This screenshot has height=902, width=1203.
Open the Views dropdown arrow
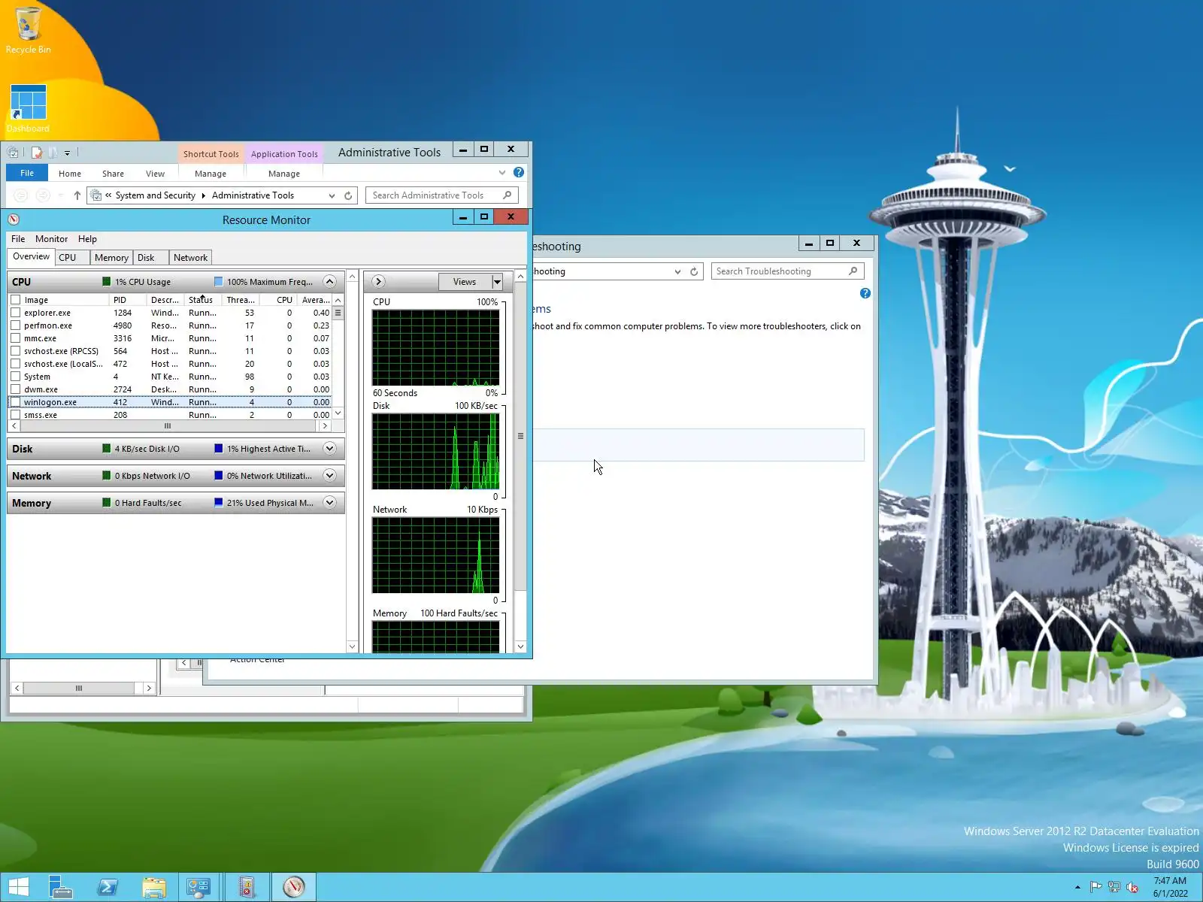tap(497, 282)
